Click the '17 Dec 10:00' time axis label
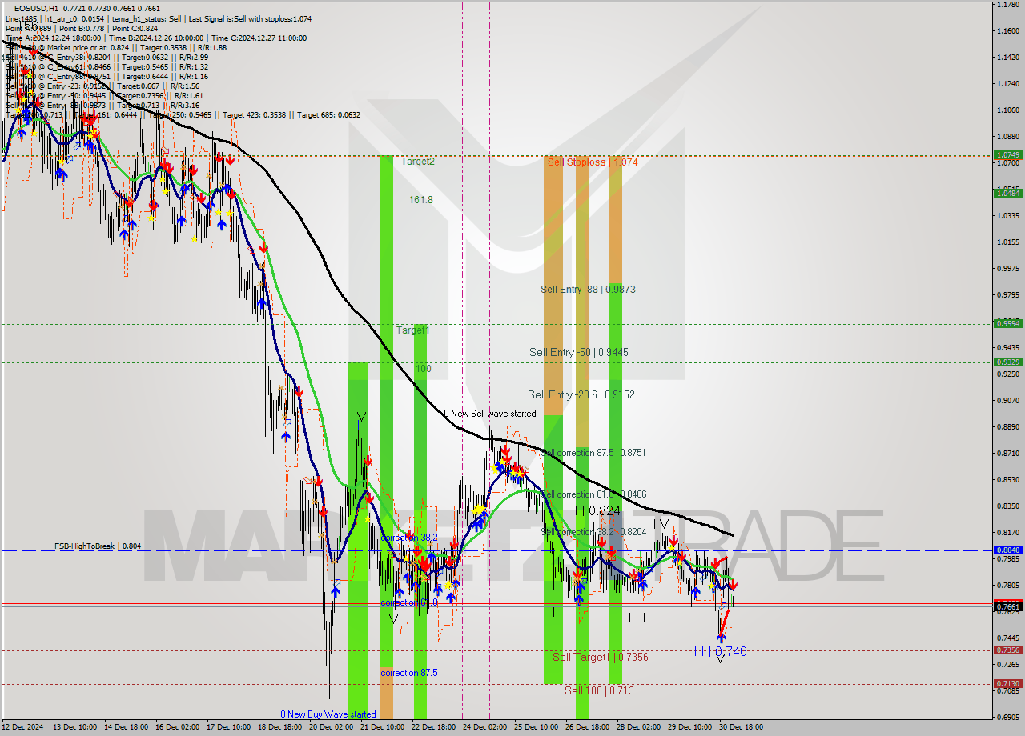 [x=228, y=727]
